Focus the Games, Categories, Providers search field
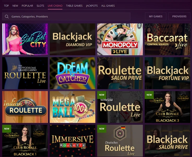The height and width of the screenshot is (157, 192). pyautogui.click(x=69, y=16)
